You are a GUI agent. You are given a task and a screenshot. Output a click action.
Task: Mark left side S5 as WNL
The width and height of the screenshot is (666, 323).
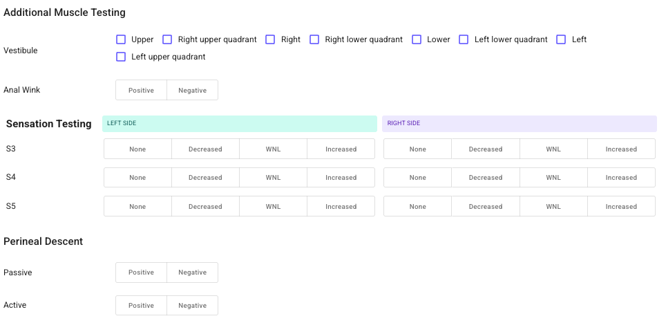273,206
